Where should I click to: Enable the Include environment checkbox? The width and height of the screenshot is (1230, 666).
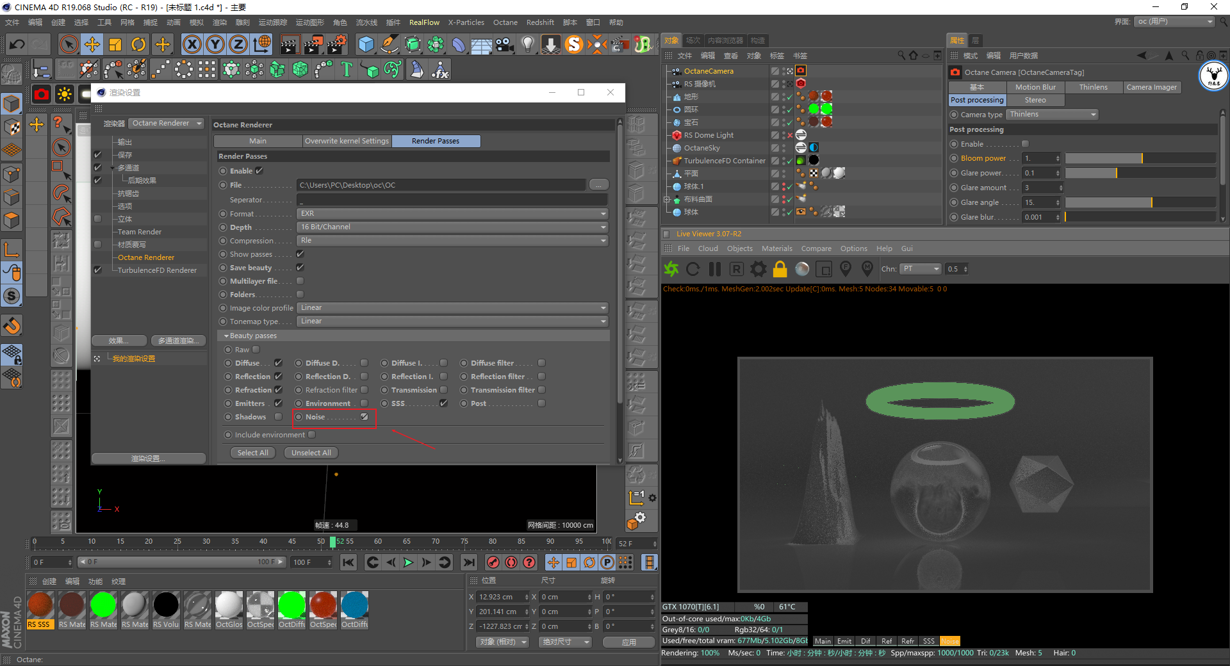(x=312, y=435)
